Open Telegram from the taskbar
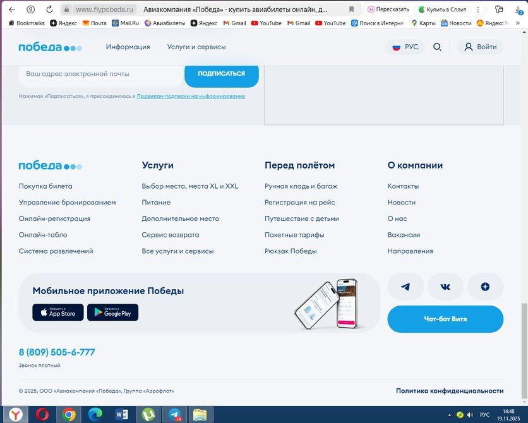Screen dimensions: 528x423 (x=174, y=415)
